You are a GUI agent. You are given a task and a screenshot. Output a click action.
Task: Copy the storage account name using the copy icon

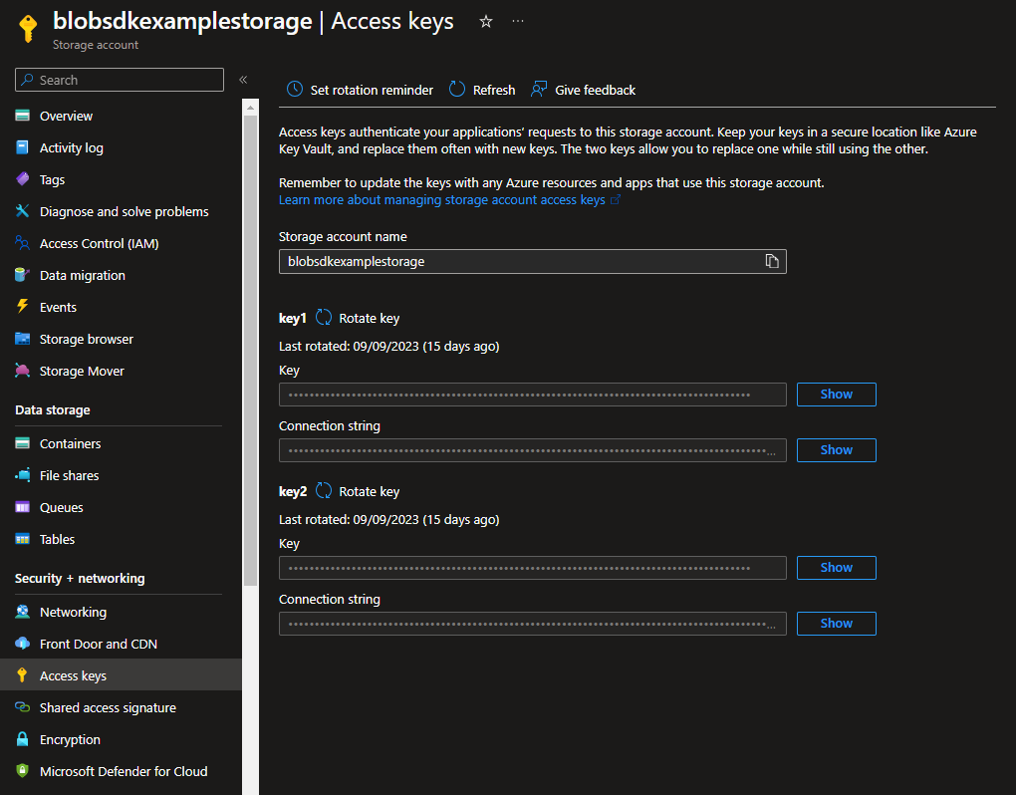[x=772, y=261]
